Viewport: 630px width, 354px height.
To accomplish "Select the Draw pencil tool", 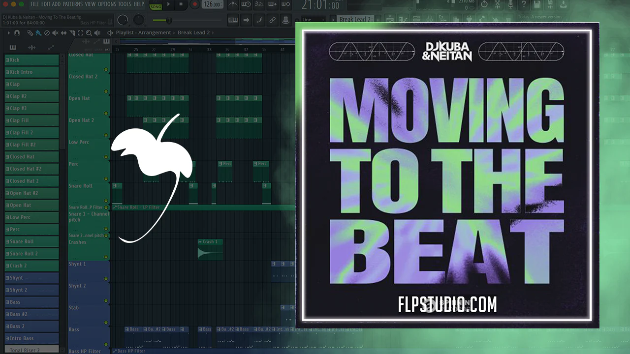I will [31, 33].
